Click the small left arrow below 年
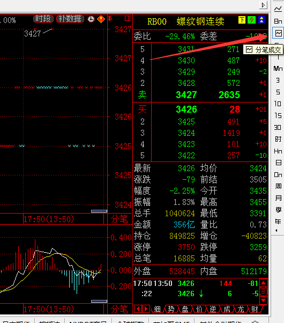This screenshot has width=284, height=323. point(276,231)
